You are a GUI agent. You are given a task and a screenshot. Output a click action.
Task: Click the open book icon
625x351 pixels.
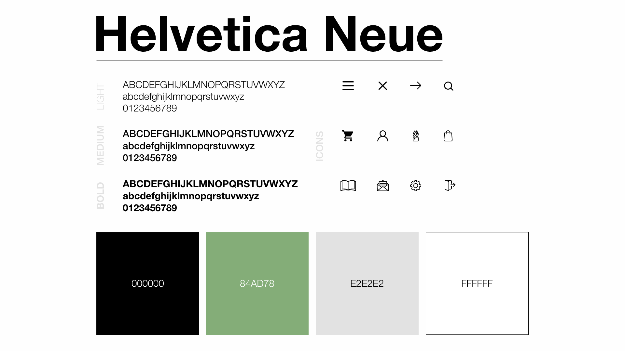(x=348, y=186)
